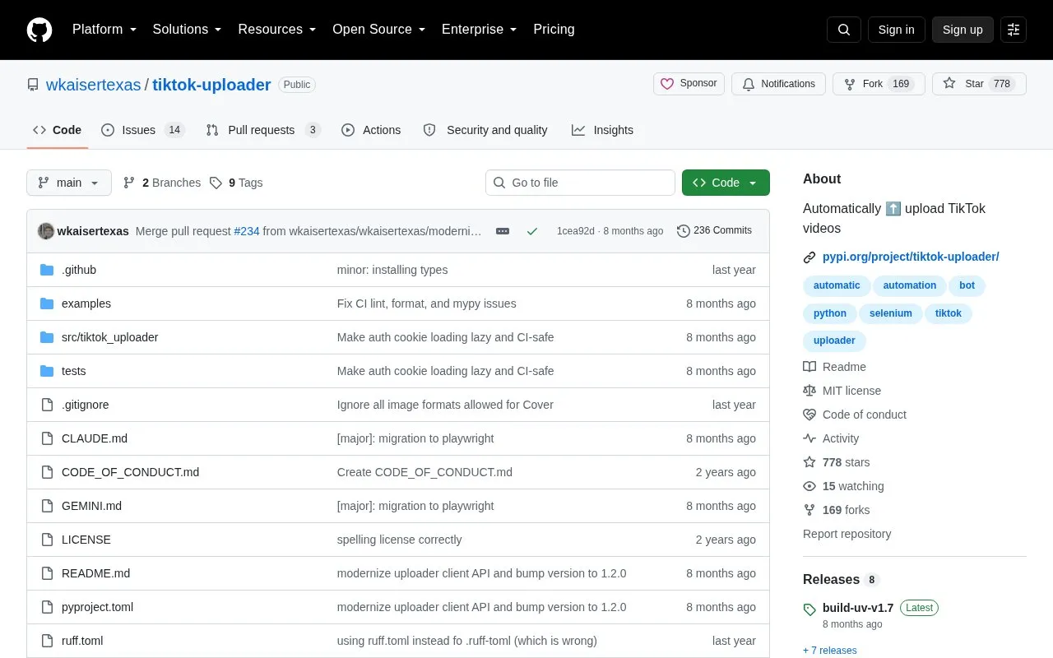This screenshot has height=658, width=1053.
Task: Open the 236 Commits history
Action: (714, 230)
